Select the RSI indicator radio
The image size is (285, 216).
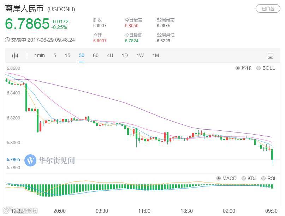(263, 178)
